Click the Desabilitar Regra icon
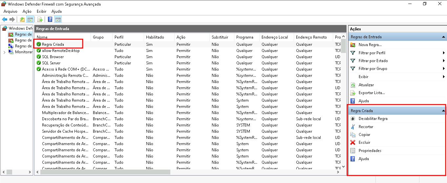 click(353, 119)
